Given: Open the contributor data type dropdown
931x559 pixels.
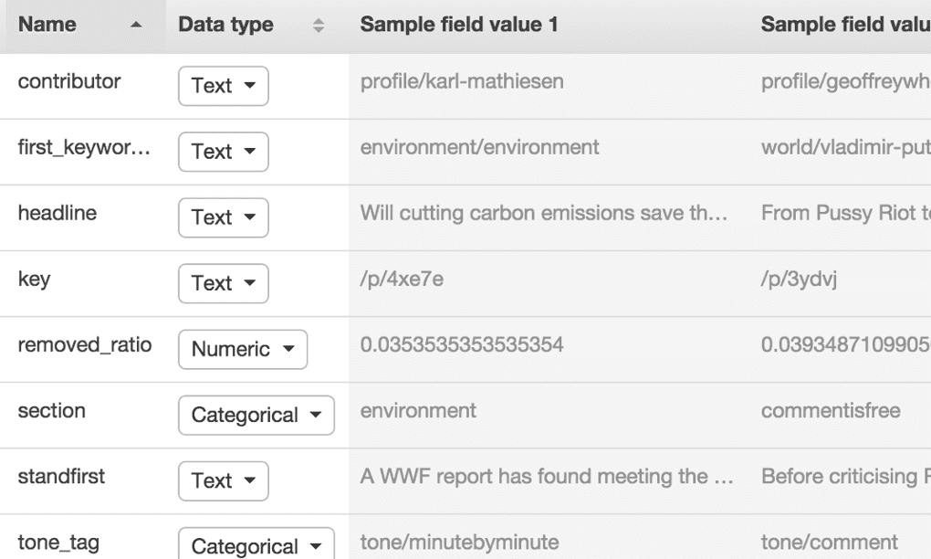Looking at the screenshot, I should [223, 86].
